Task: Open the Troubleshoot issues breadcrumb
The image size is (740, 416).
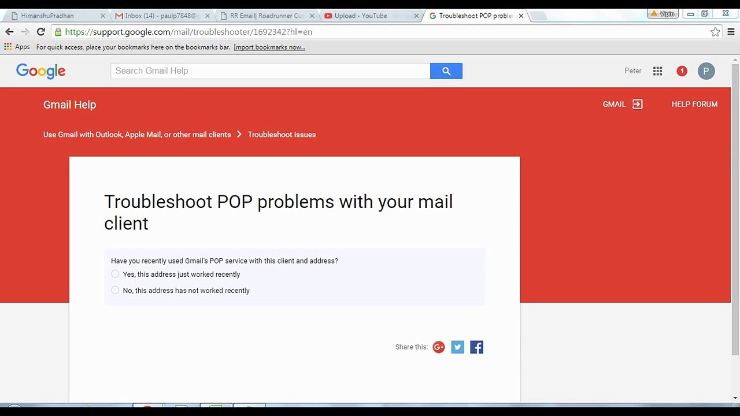Action: coord(282,135)
